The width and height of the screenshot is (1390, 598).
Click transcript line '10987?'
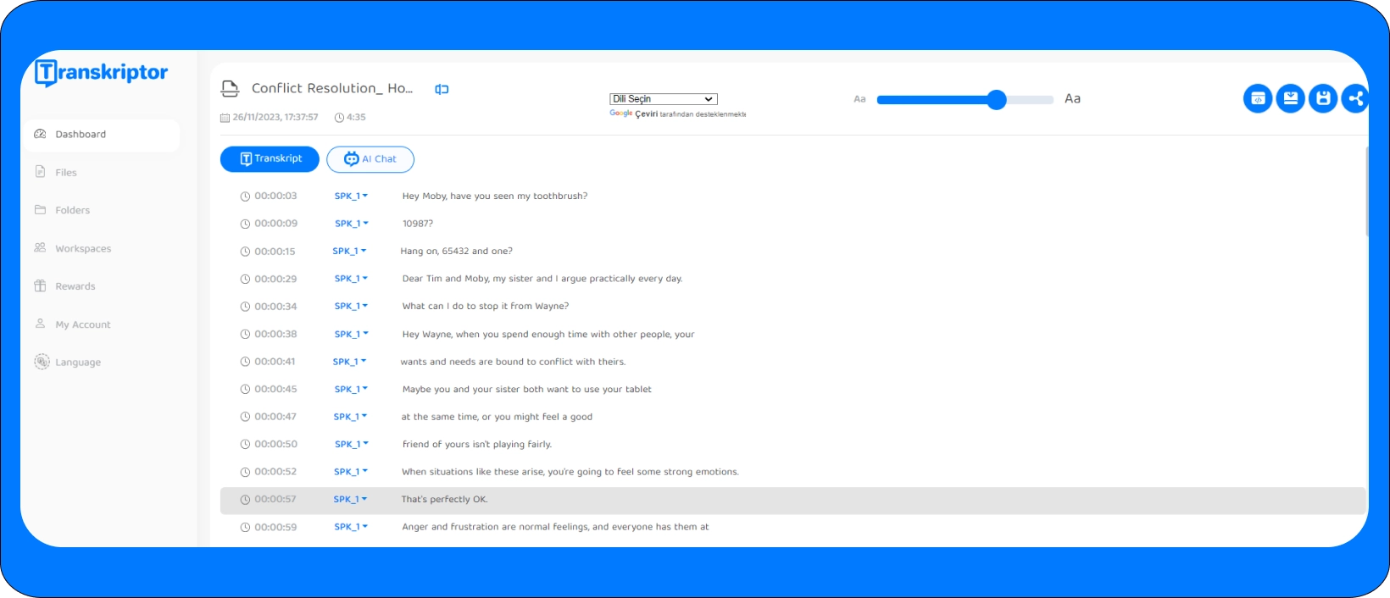(x=418, y=224)
